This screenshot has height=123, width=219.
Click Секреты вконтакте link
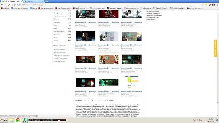click(x=59, y=61)
